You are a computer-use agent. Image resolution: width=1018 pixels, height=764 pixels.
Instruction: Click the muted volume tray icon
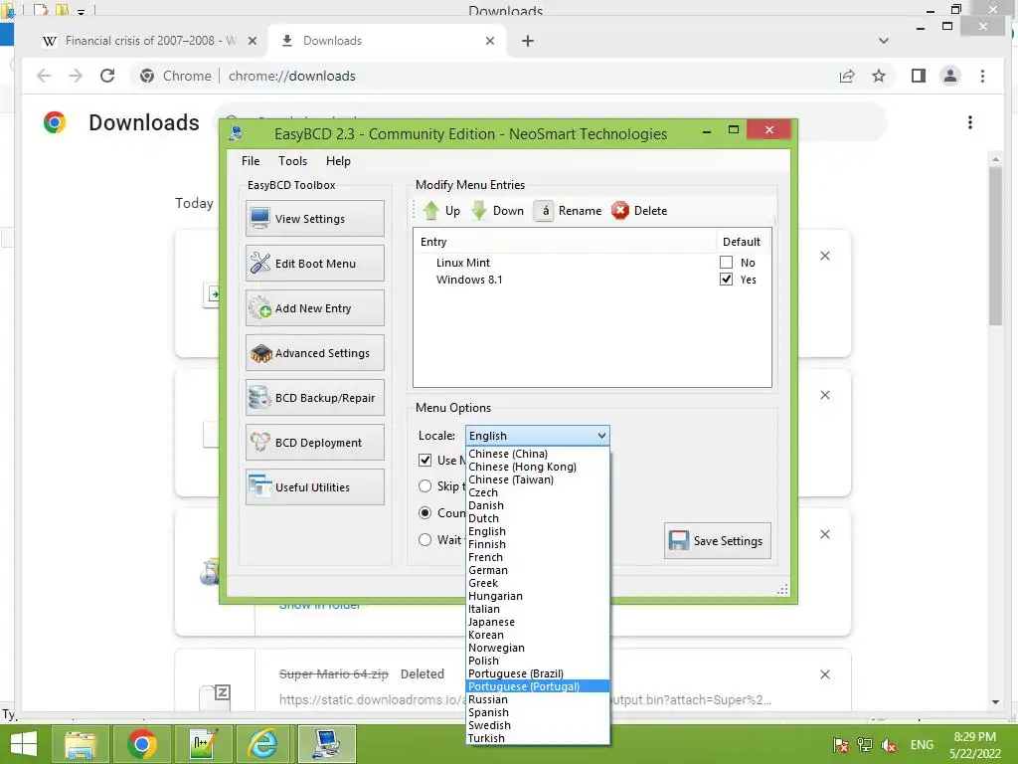pyautogui.click(x=889, y=744)
